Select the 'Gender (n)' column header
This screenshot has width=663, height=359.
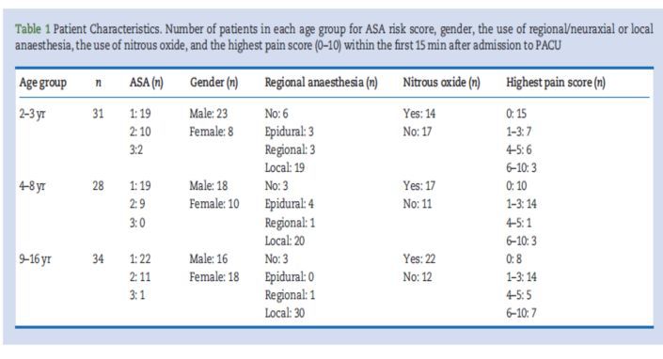click(x=214, y=82)
